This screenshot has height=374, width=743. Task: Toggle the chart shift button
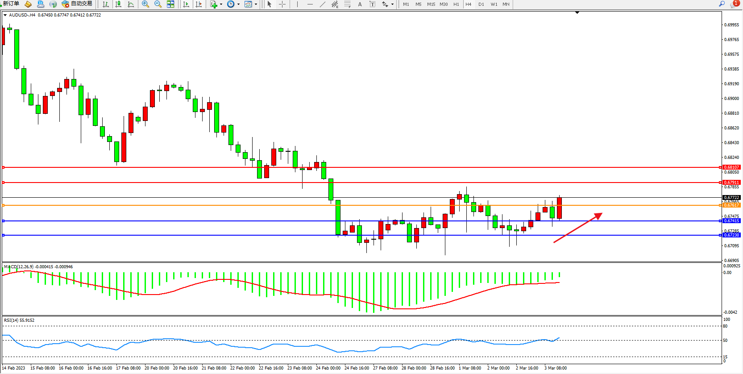pyautogui.click(x=199, y=4)
